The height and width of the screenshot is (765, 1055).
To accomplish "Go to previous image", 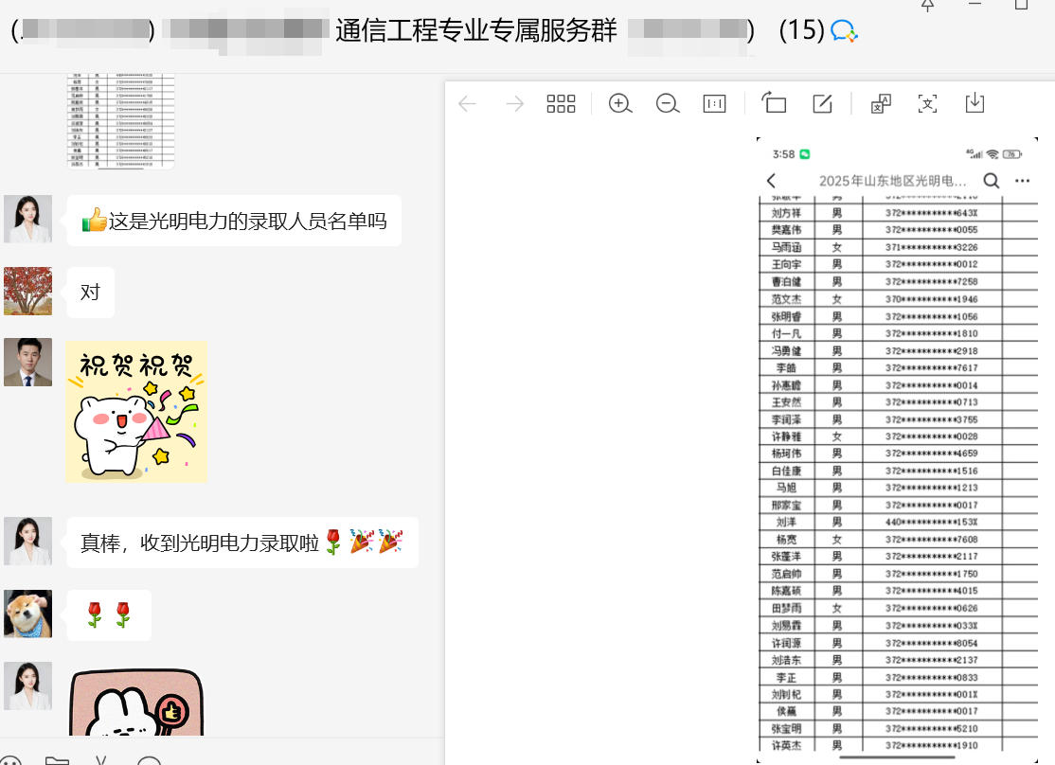I will [x=467, y=104].
